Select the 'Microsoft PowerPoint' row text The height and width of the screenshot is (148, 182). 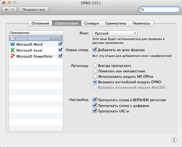35,56
